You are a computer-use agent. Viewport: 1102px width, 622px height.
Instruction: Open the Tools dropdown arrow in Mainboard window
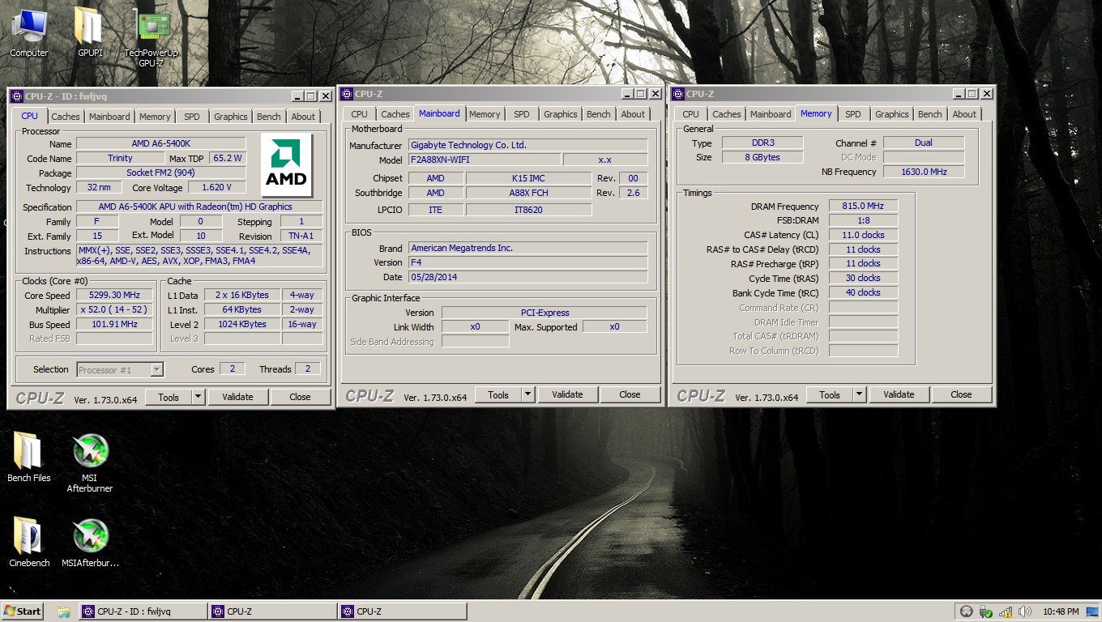point(528,394)
